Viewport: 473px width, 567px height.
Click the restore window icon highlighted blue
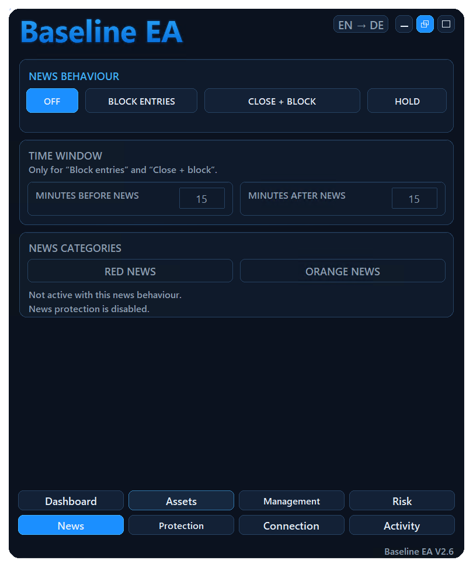coord(425,24)
